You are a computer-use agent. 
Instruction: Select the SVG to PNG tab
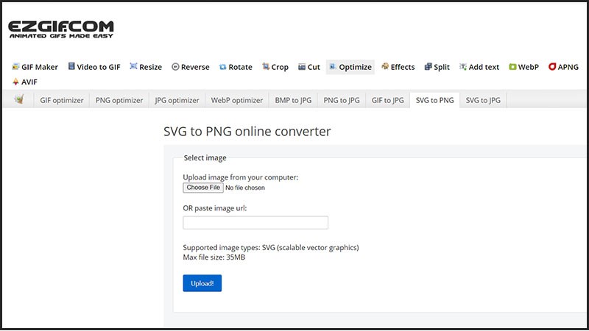(x=434, y=100)
